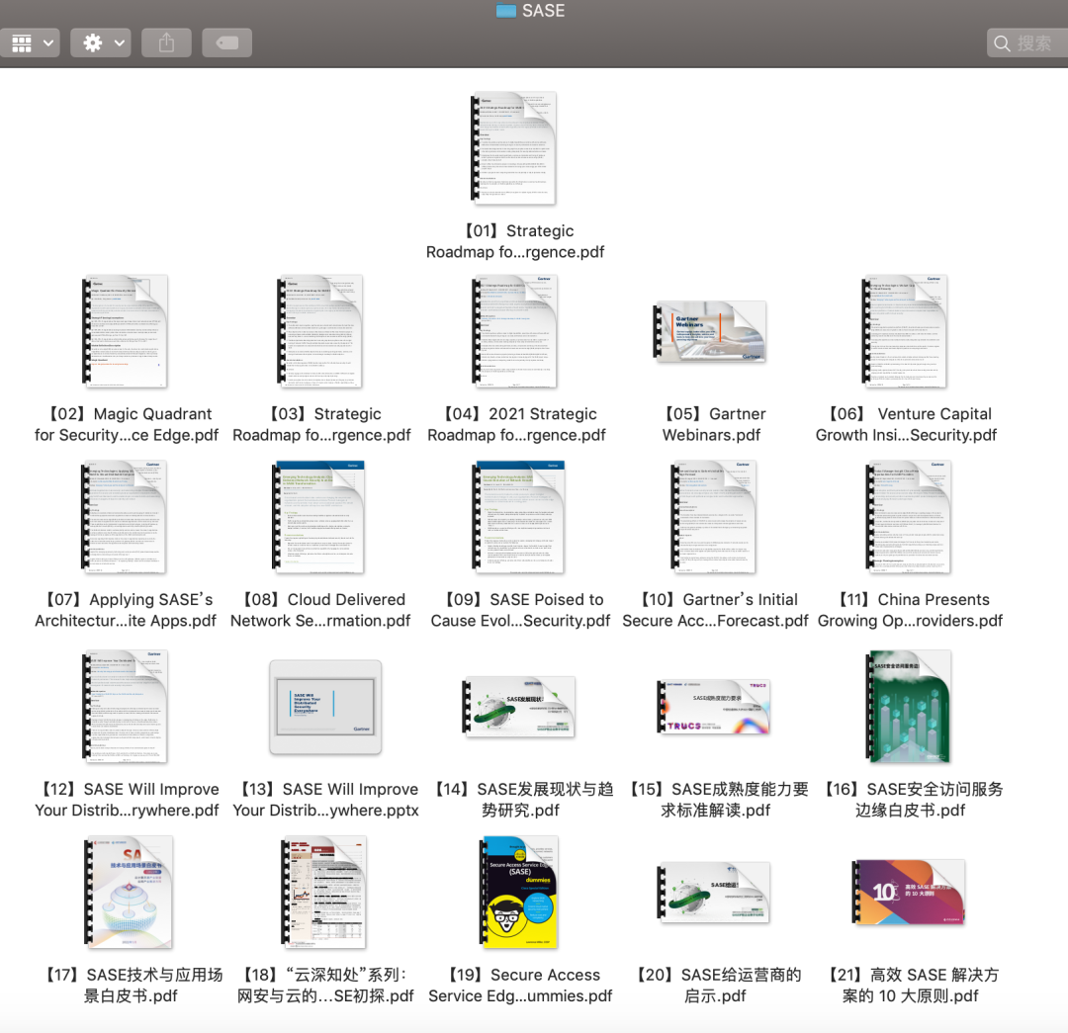Click the Edit Tags toolbar button
The width and height of the screenshot is (1068, 1033).
[226, 43]
